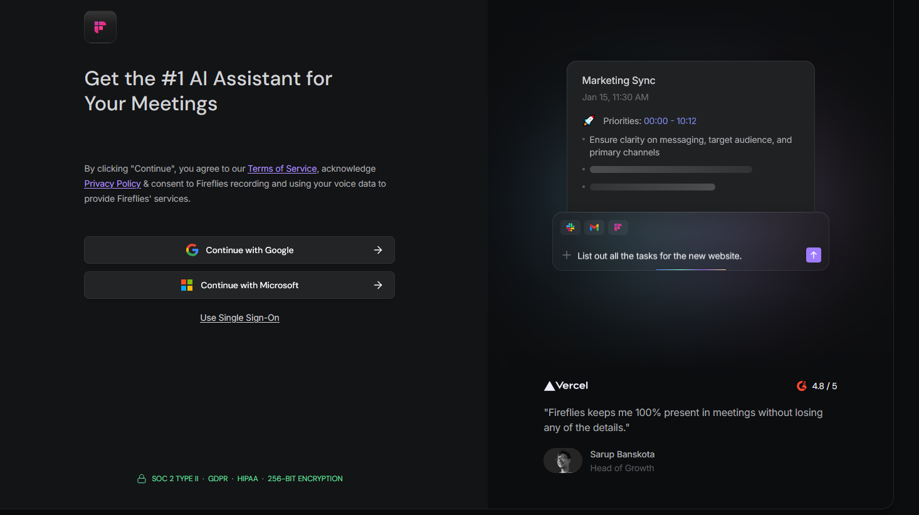
Task: Click the purple send arrow button
Action: click(814, 255)
